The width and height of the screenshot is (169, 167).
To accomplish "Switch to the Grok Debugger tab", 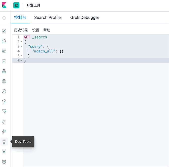I will click(85, 17).
